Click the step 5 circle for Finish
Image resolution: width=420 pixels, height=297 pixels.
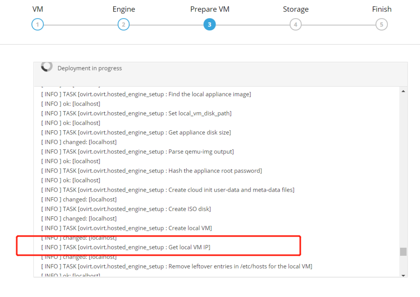pyautogui.click(x=381, y=25)
